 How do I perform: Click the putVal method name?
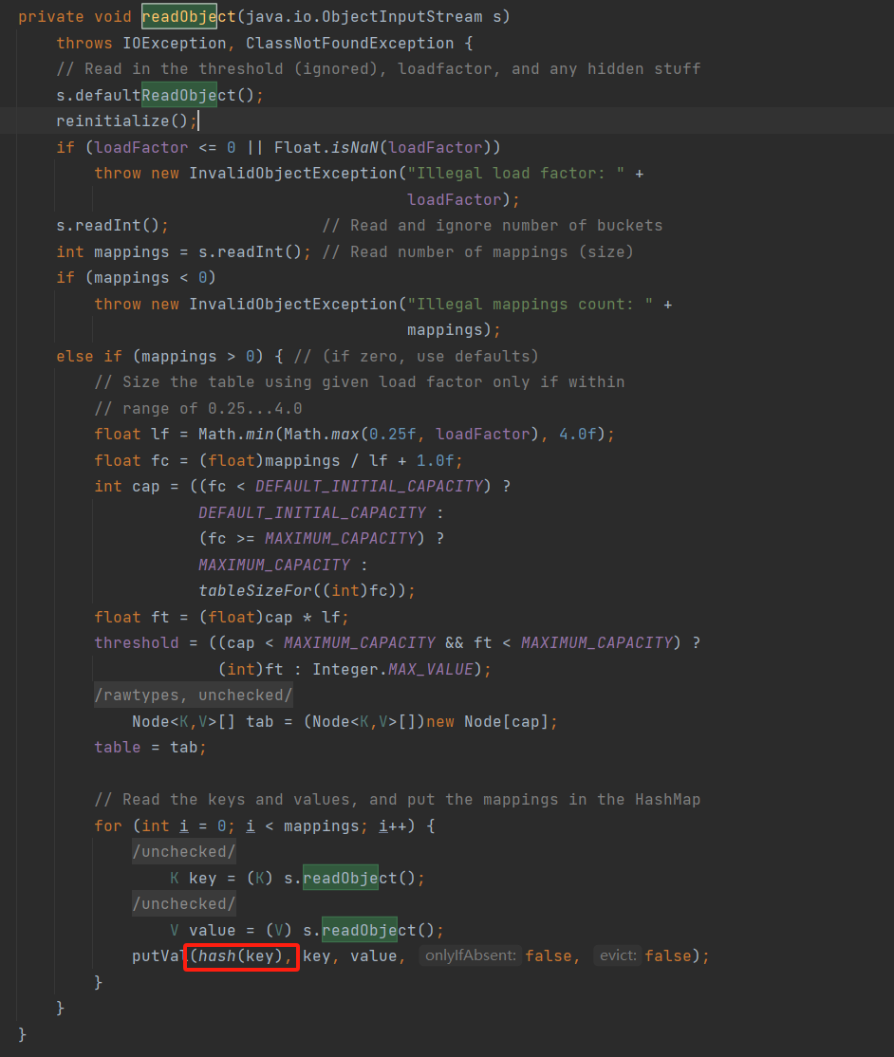click(158, 956)
